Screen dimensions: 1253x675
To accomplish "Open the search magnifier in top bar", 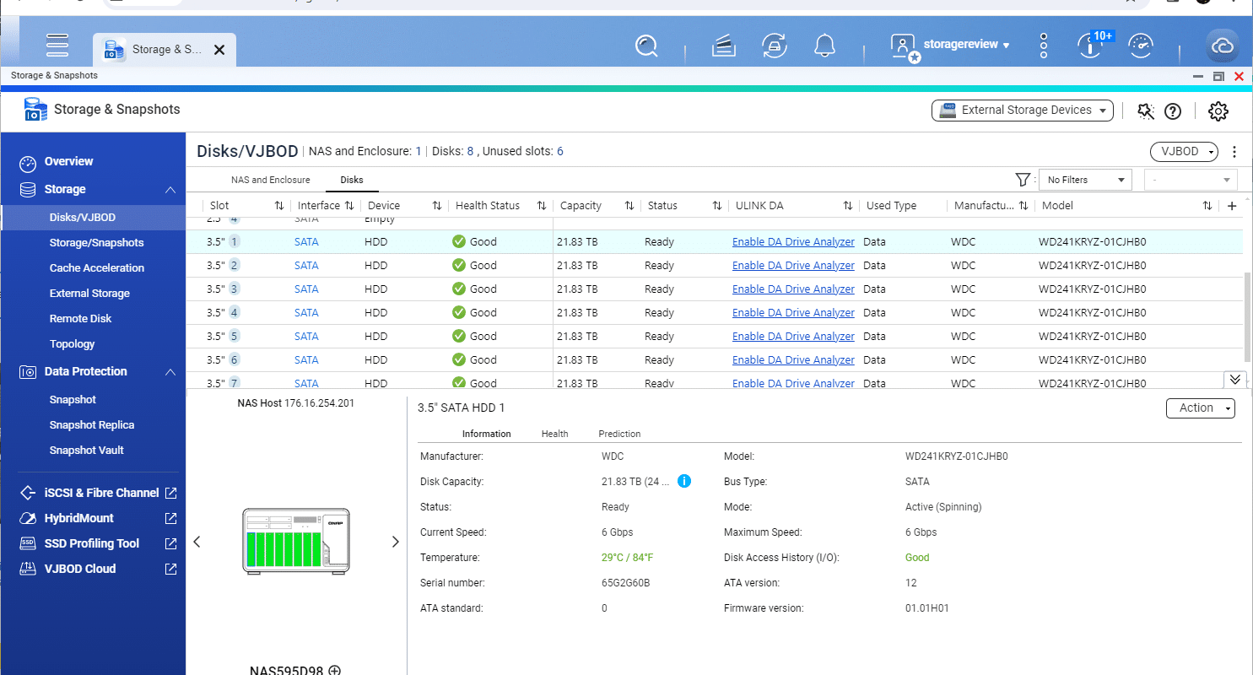I will pos(646,46).
